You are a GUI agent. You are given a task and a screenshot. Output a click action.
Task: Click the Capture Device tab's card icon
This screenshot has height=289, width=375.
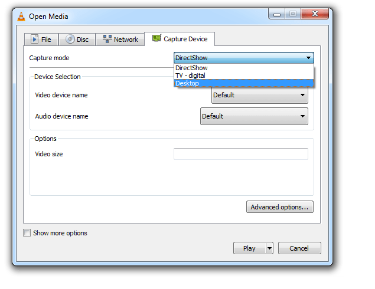[156, 39]
